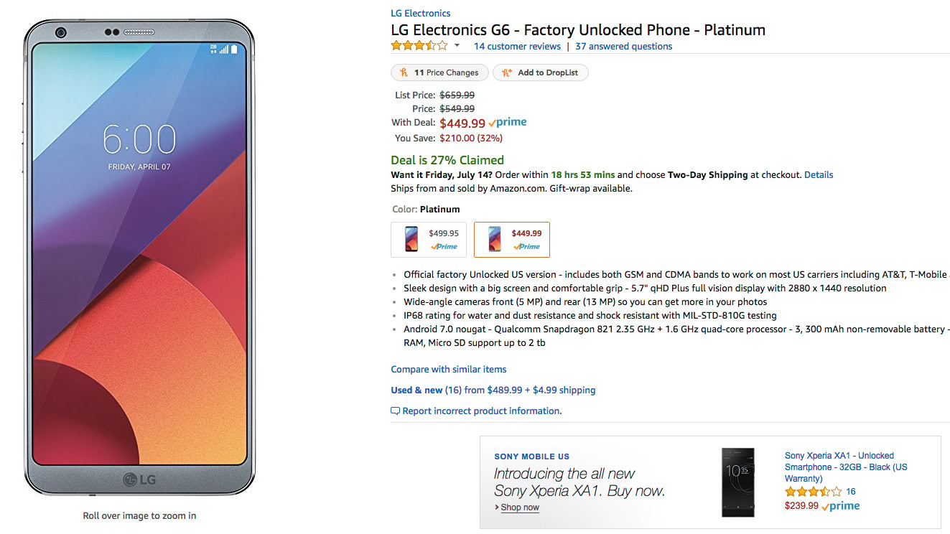Click the LG G6 product image
950x534 pixels.
click(139, 258)
